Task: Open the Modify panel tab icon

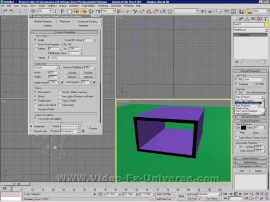Action: click(x=241, y=19)
